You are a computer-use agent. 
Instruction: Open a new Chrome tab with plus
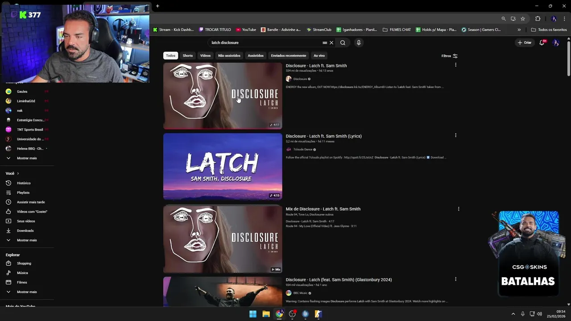click(x=157, y=6)
